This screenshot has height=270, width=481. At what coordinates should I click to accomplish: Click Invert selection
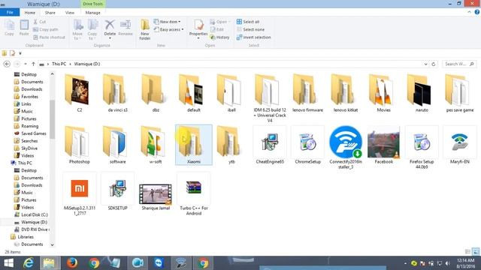tap(253, 37)
